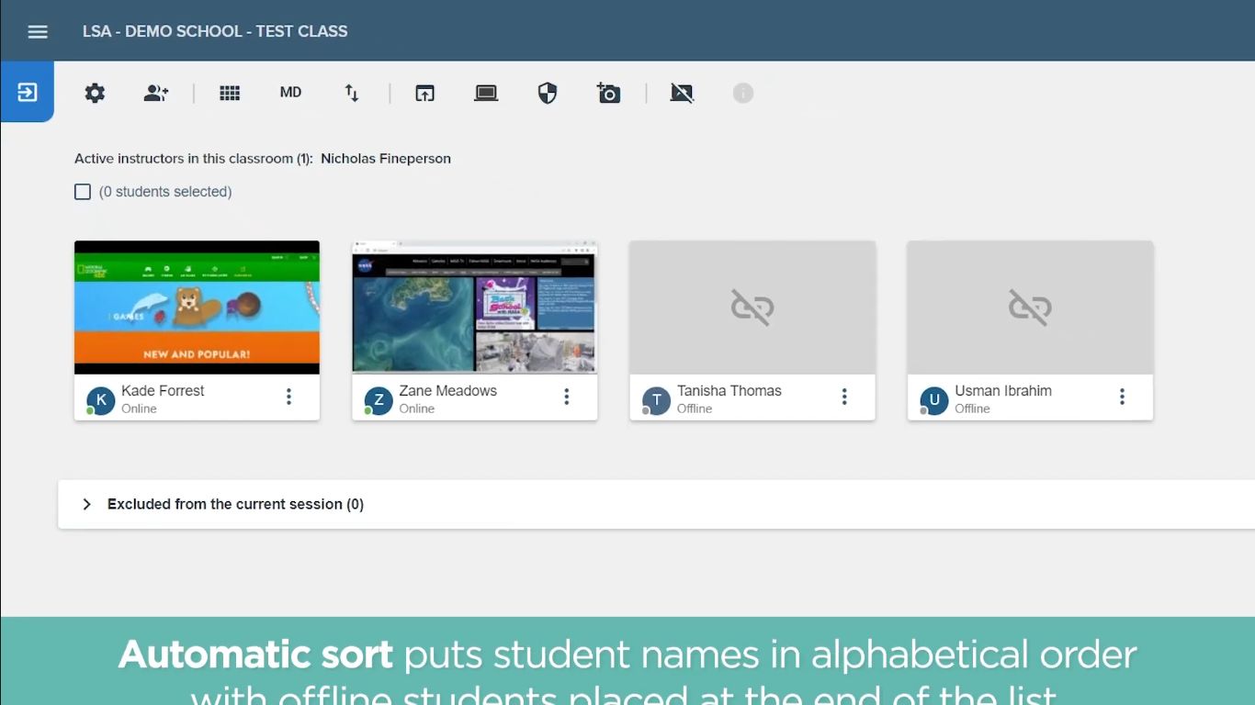Switch to grid view layout icon
1255x705 pixels.
230,93
